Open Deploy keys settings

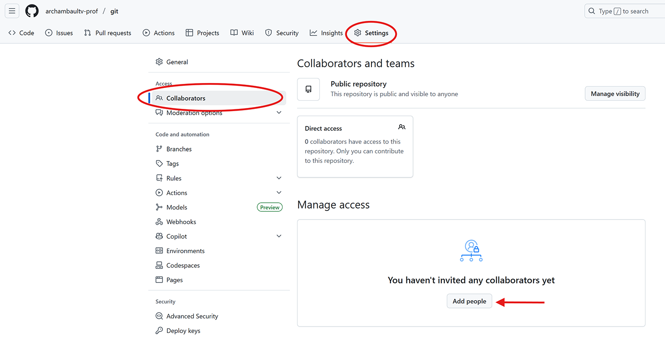(183, 331)
